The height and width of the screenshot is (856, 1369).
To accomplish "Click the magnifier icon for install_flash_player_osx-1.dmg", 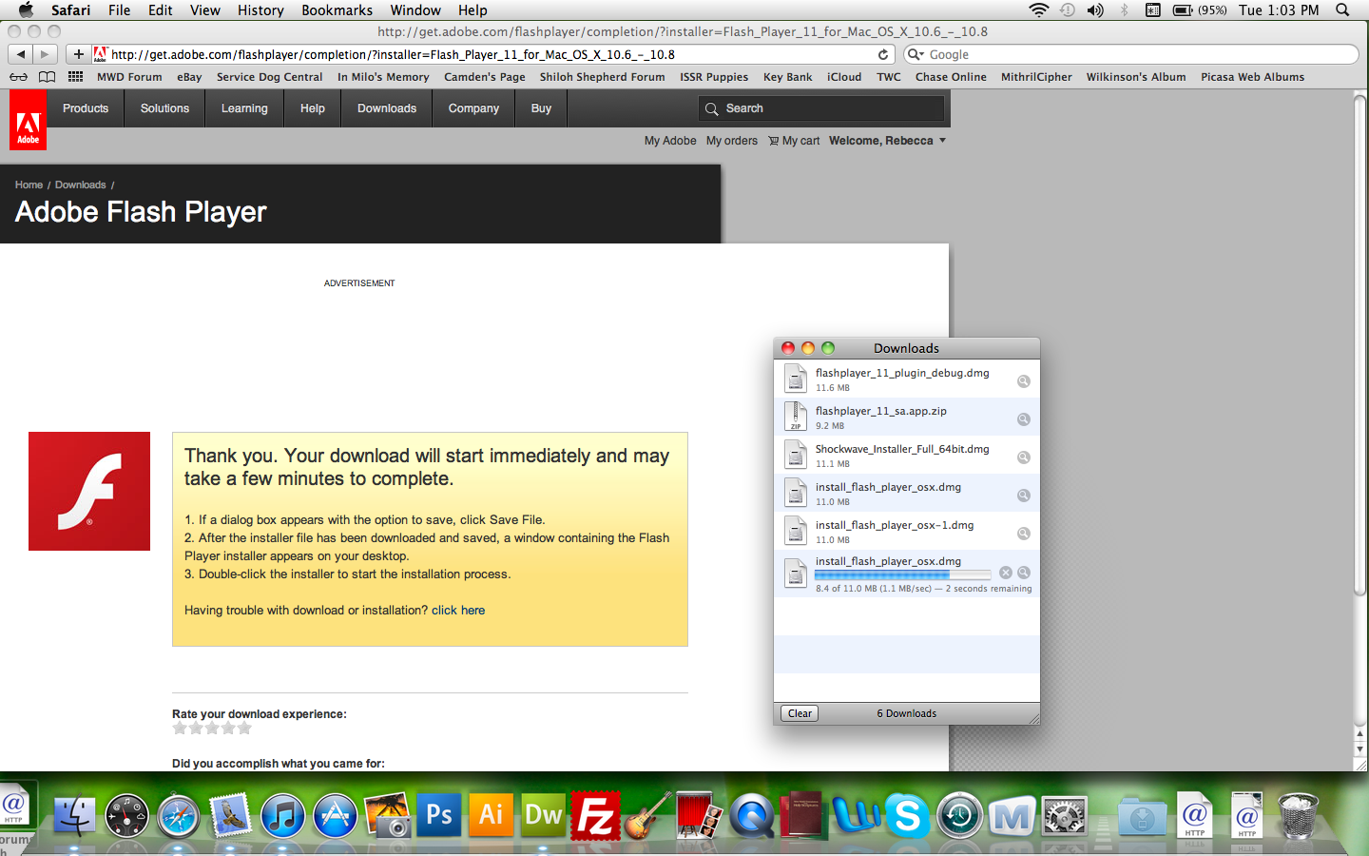I will click(1024, 534).
